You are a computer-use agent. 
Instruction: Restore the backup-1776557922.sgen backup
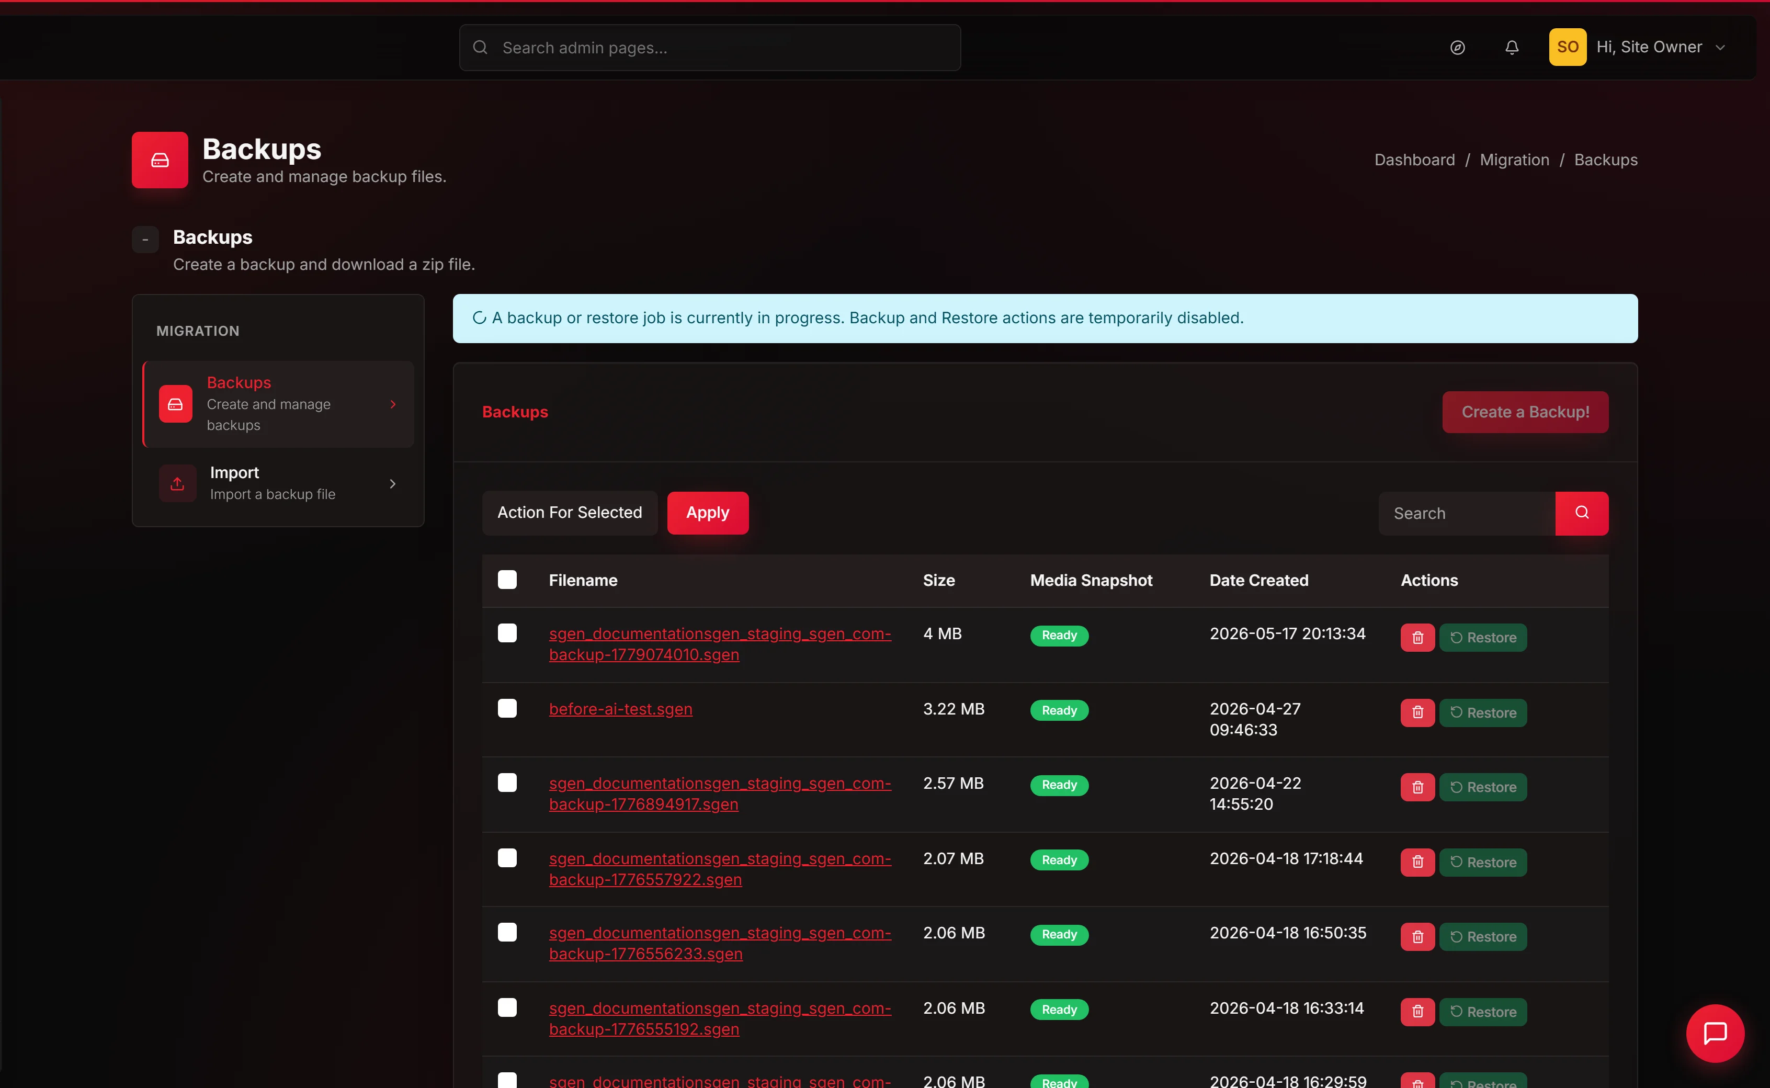[1483, 862]
